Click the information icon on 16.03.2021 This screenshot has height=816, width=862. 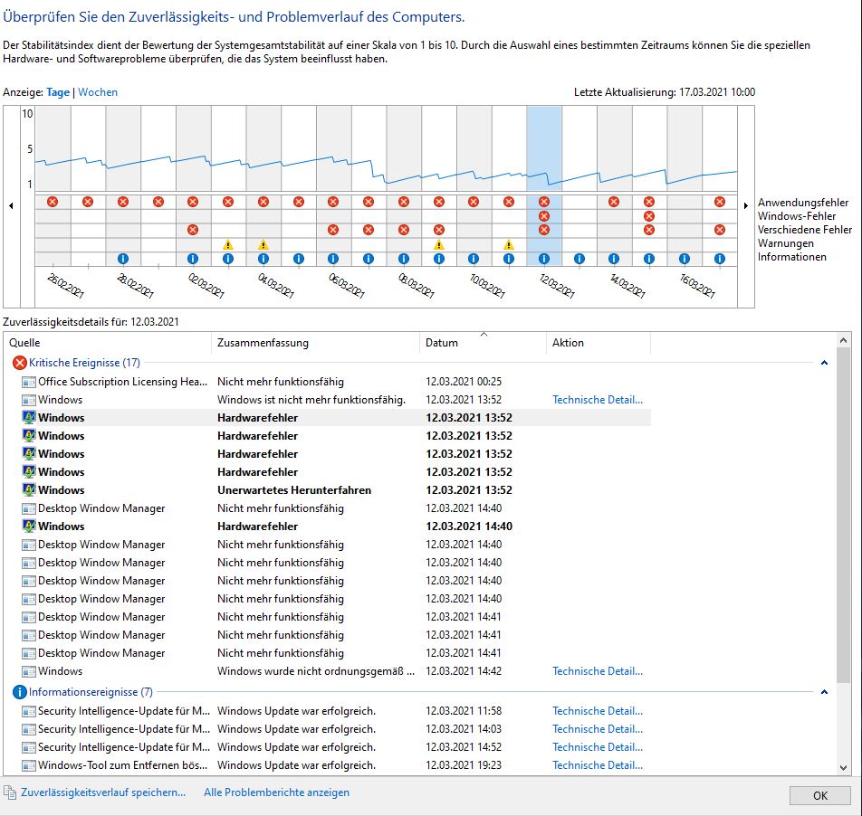pos(685,259)
